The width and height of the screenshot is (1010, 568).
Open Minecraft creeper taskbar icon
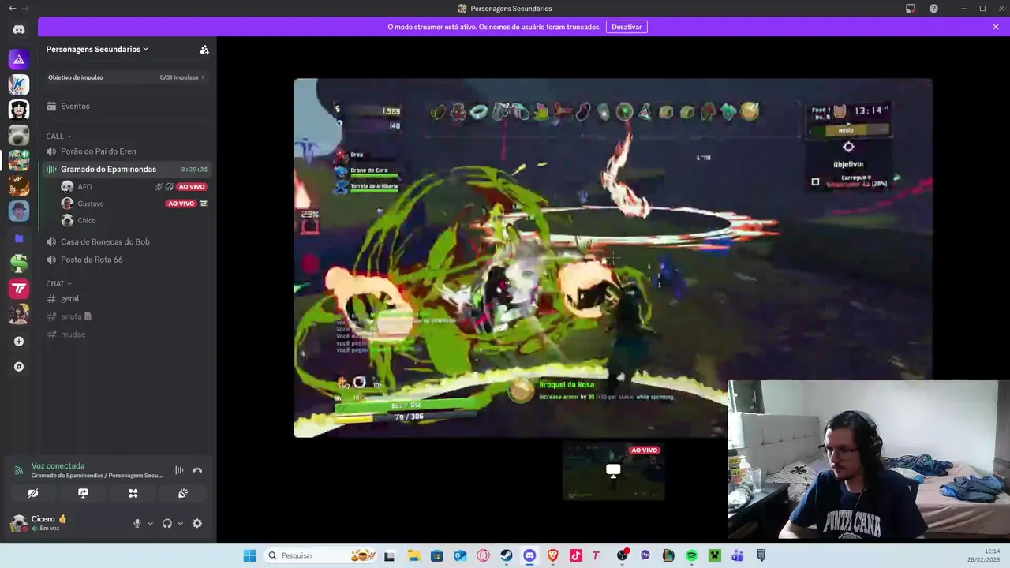(x=714, y=555)
